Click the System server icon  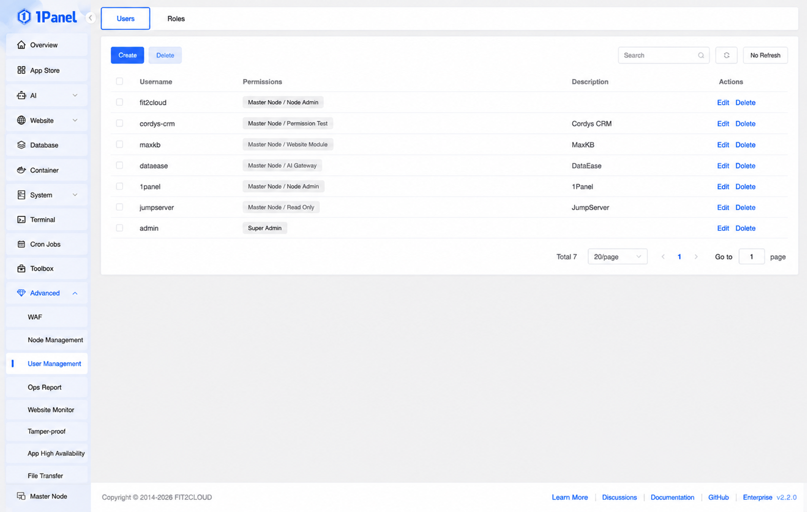[x=21, y=195]
